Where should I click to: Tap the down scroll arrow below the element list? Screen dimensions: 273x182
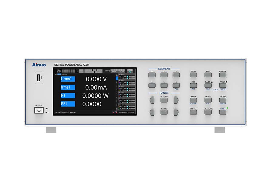tap(117, 109)
